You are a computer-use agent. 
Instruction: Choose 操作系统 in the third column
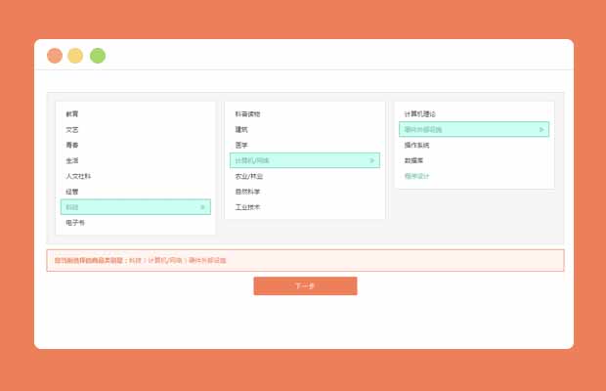coord(416,145)
